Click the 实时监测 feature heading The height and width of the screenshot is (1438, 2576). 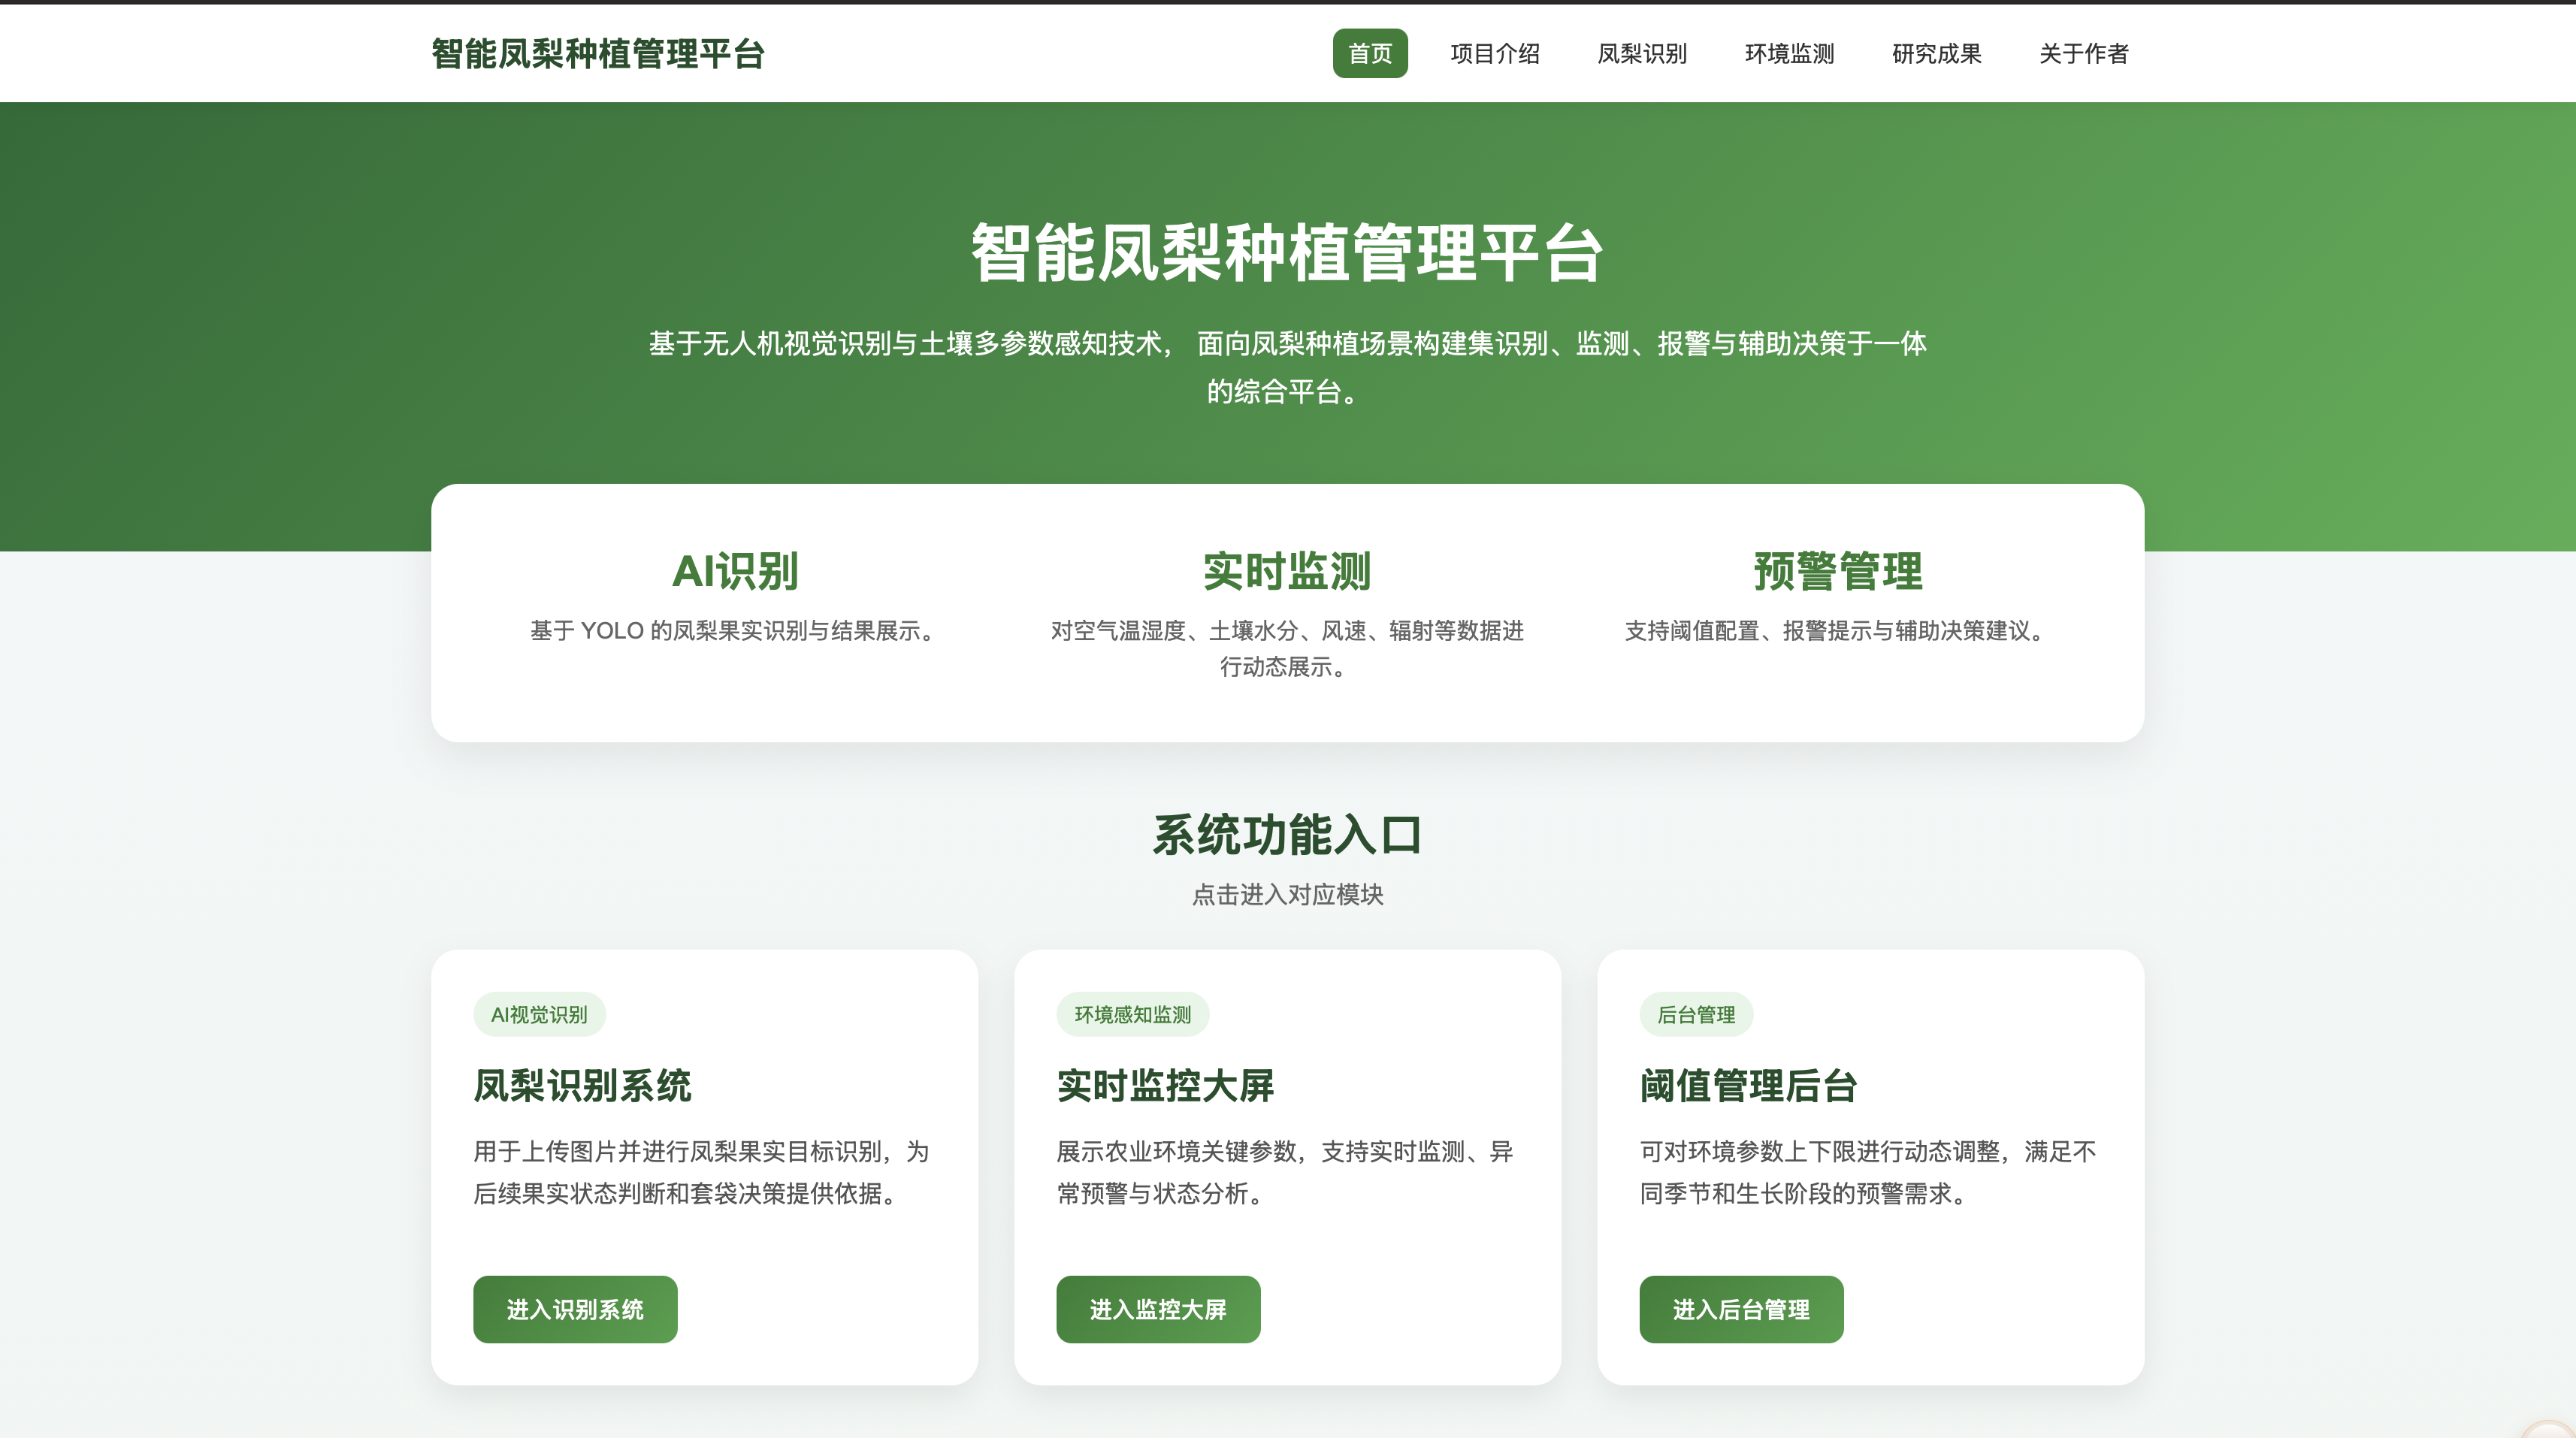coord(1287,571)
